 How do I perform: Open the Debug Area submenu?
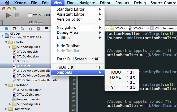point(78,33)
